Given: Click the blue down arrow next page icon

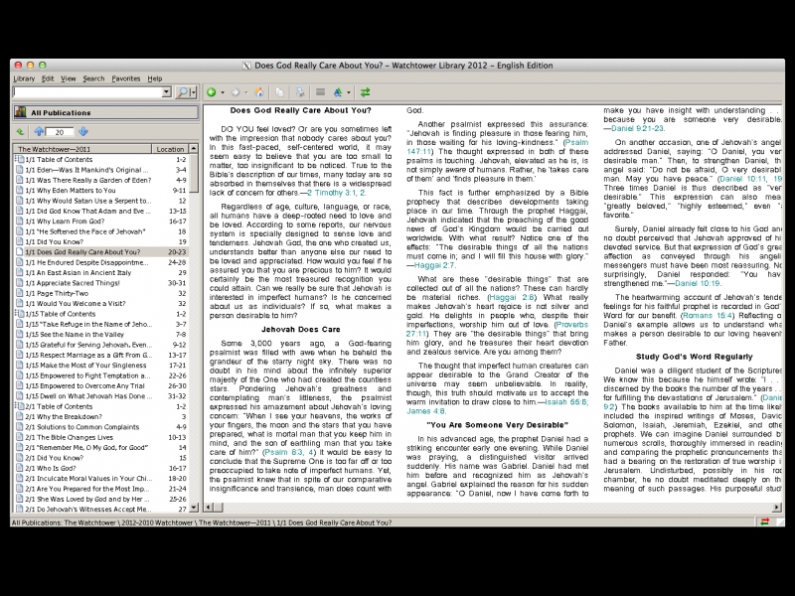Looking at the screenshot, I should point(83,132).
